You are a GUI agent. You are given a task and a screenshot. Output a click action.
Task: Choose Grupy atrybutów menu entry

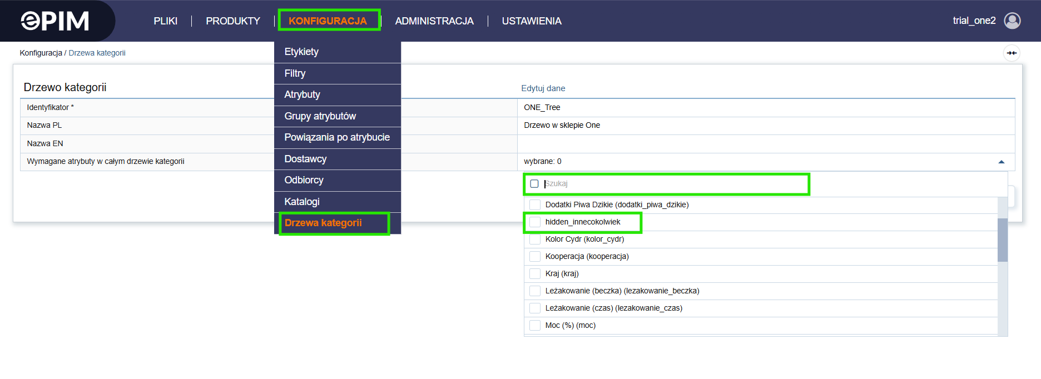click(338, 116)
